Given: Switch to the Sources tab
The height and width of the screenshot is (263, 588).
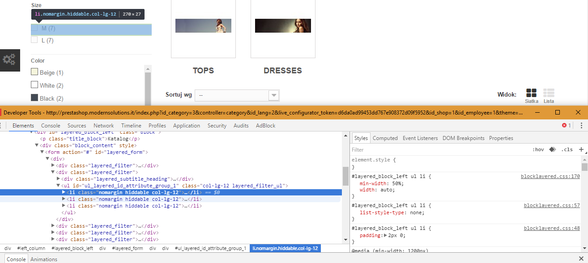Looking at the screenshot, I should pos(77,126).
